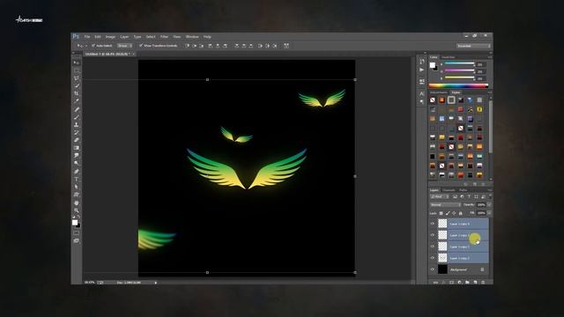Select the Zoom tool

77,210
